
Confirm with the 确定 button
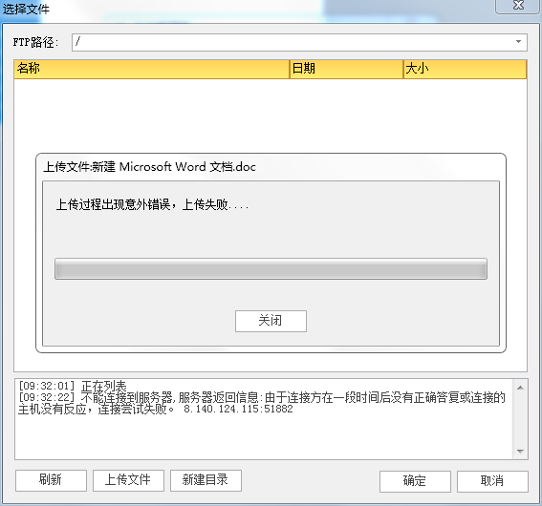coord(415,481)
